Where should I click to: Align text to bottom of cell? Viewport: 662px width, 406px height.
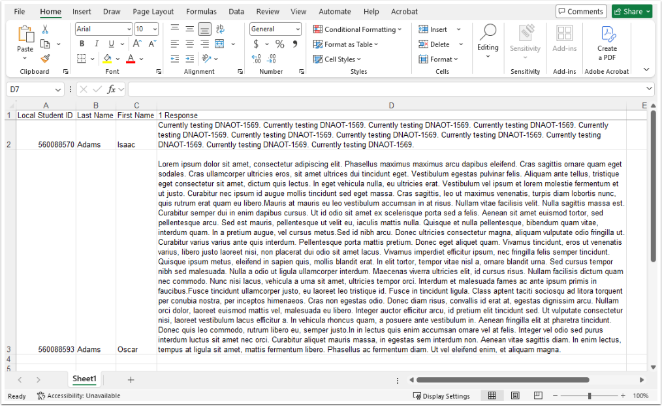pos(204,29)
